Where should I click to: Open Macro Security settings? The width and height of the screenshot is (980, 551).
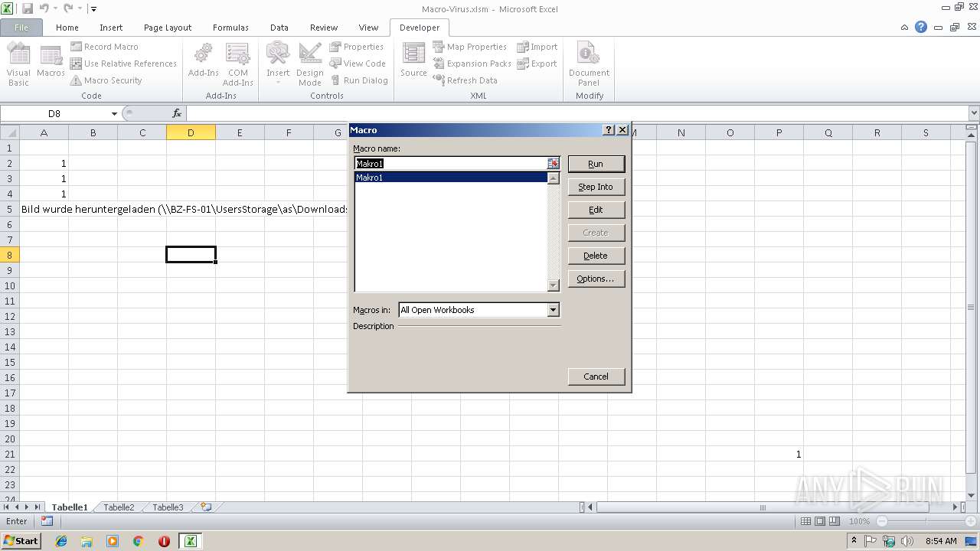tap(106, 80)
